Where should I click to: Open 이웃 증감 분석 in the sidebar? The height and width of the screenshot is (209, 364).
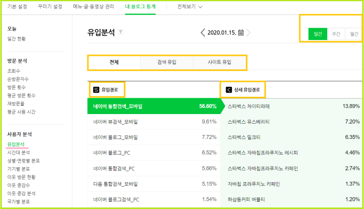tap(21, 194)
